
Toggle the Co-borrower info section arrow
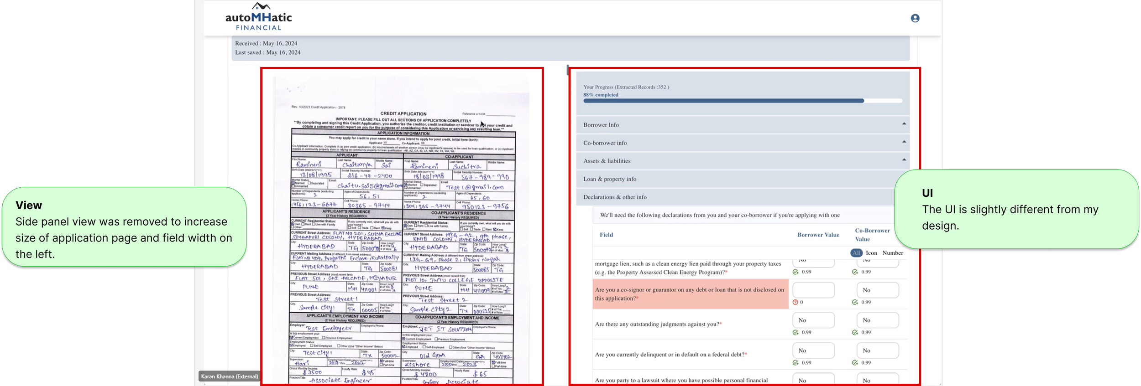pyautogui.click(x=904, y=142)
